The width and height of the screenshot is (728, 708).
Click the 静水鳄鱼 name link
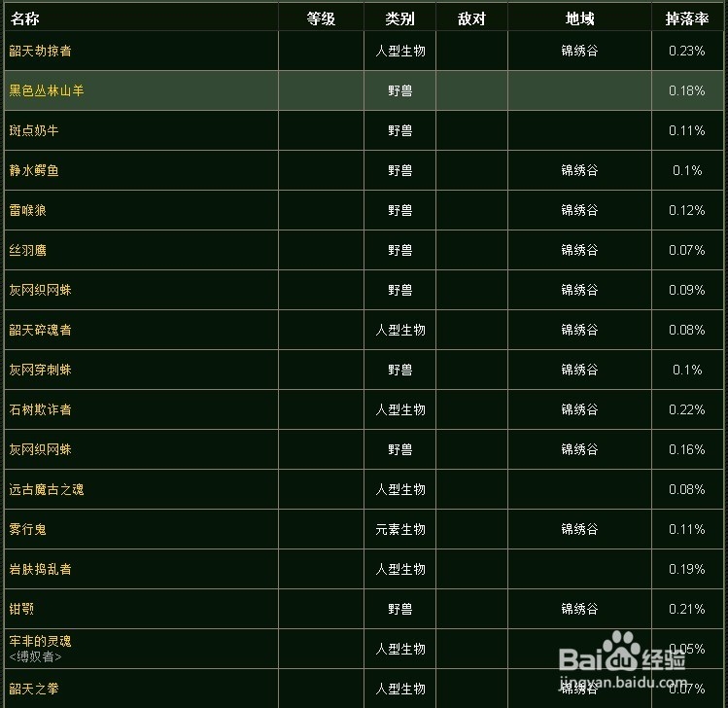point(34,170)
